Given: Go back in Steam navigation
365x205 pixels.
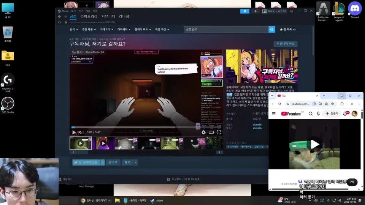Looking at the screenshot, I should click(x=60, y=16).
